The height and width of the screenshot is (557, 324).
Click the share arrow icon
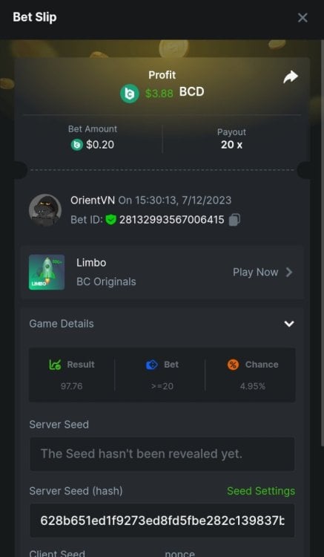click(291, 76)
